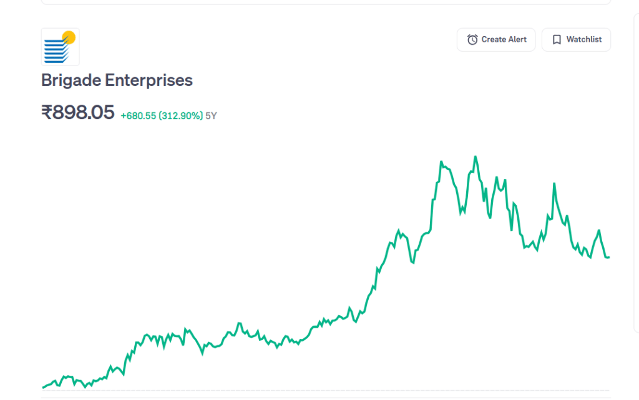The height and width of the screenshot is (400, 639).
Task: Click the rightmost end of the chart line
Action: pos(608,257)
